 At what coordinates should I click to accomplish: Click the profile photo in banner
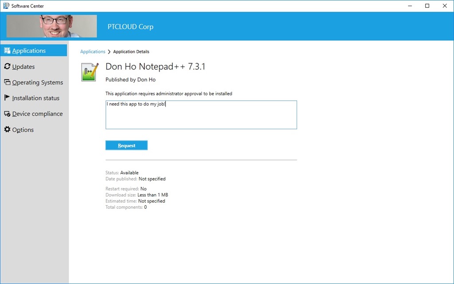click(x=51, y=26)
